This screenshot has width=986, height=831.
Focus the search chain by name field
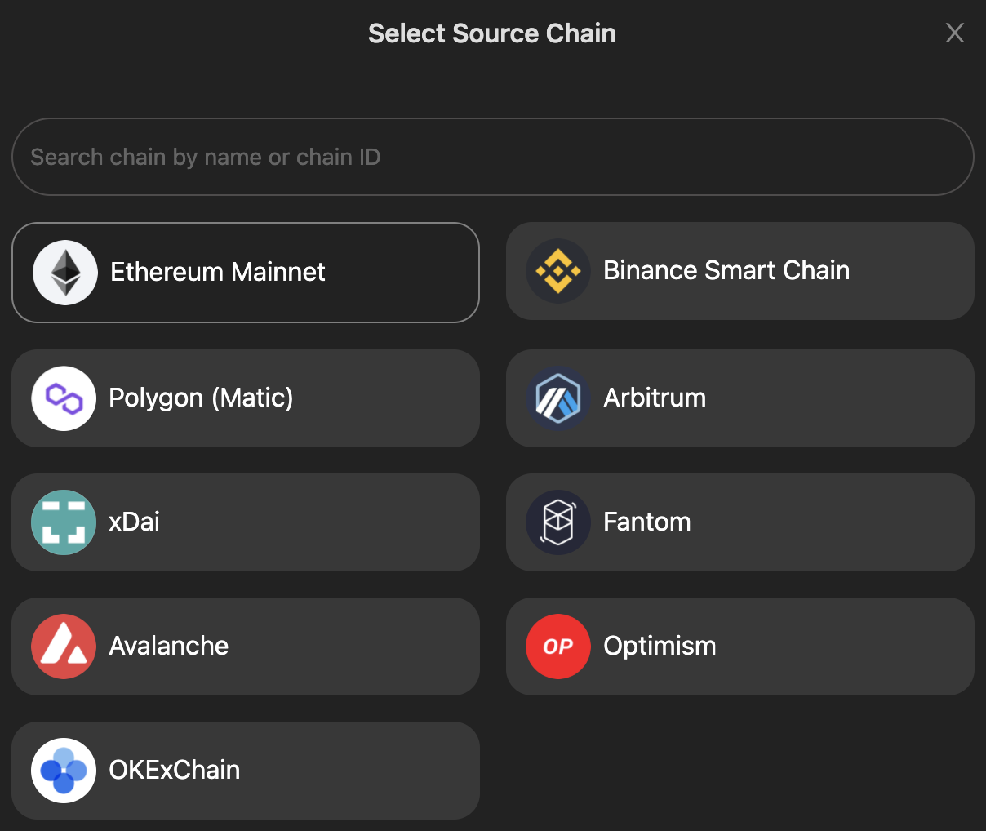[x=493, y=157]
